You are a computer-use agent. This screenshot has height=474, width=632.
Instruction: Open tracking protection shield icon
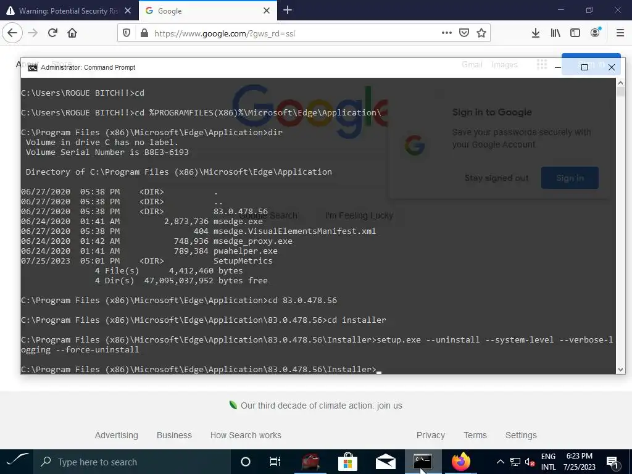(127, 33)
